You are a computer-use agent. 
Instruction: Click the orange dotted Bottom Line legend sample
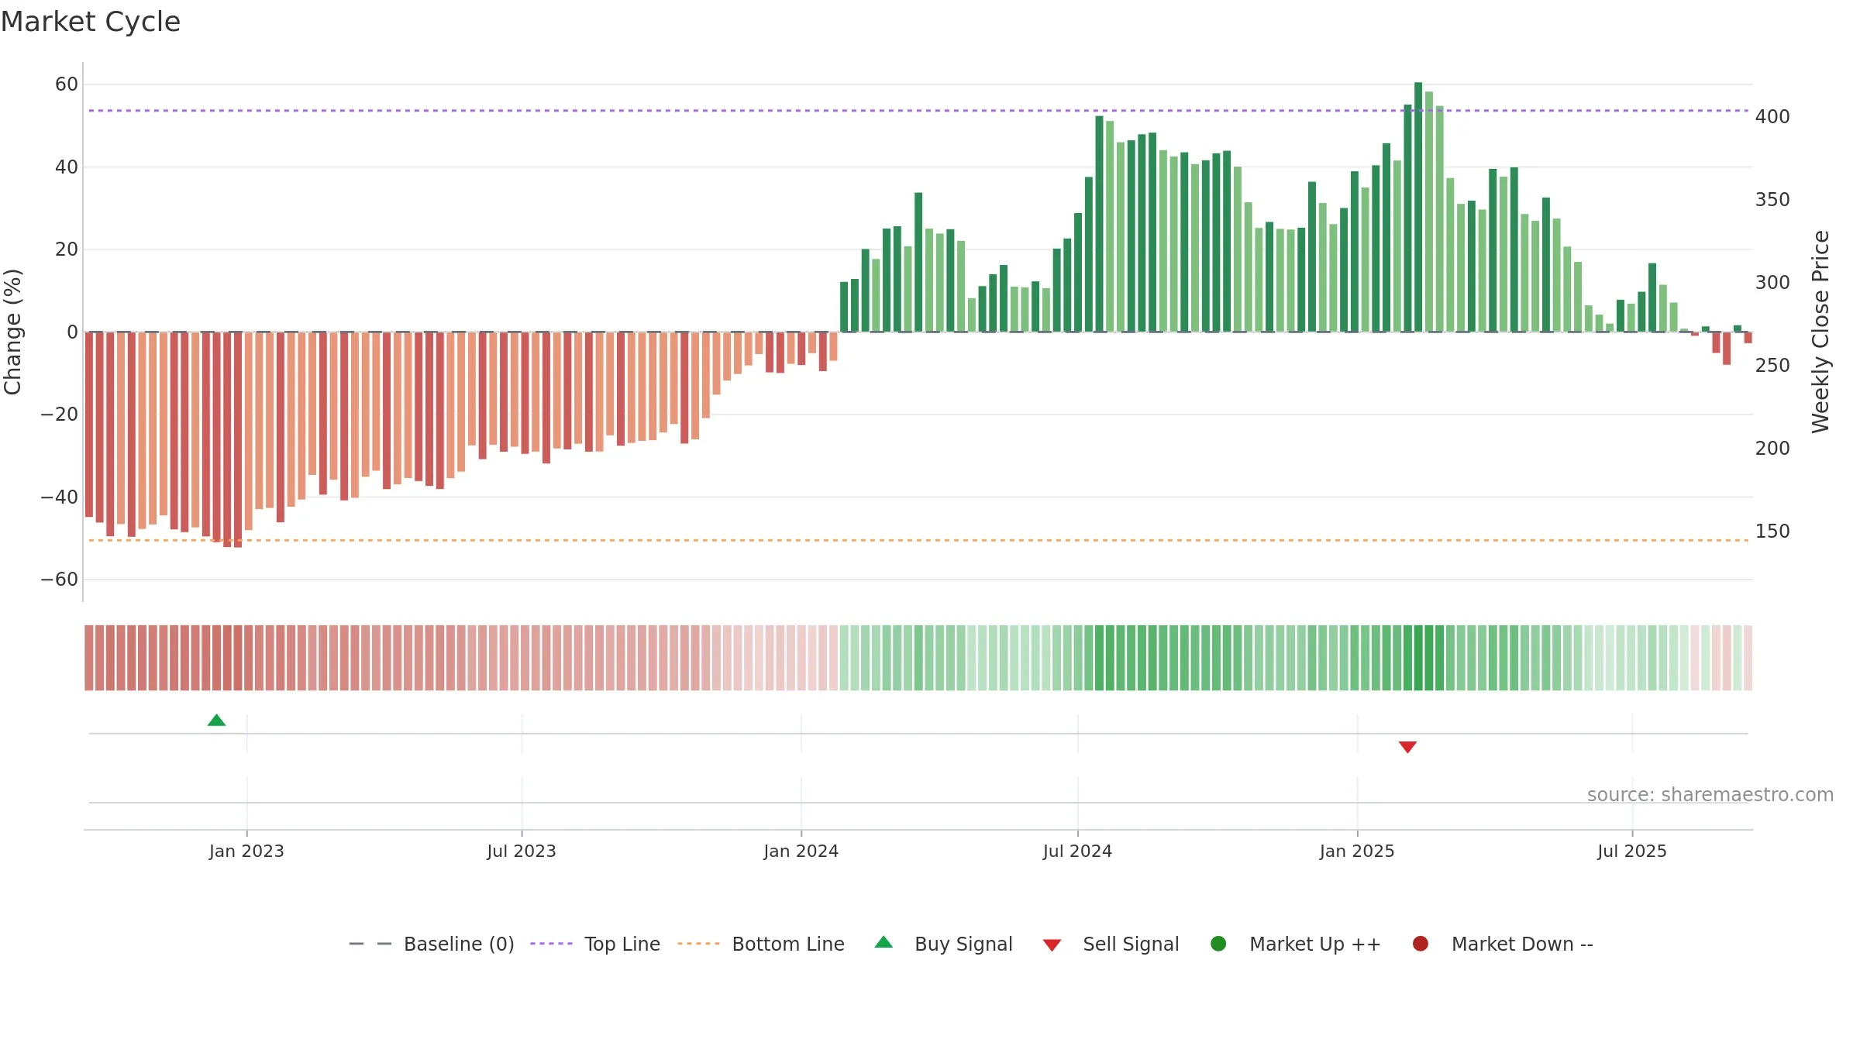pyautogui.click(x=698, y=944)
